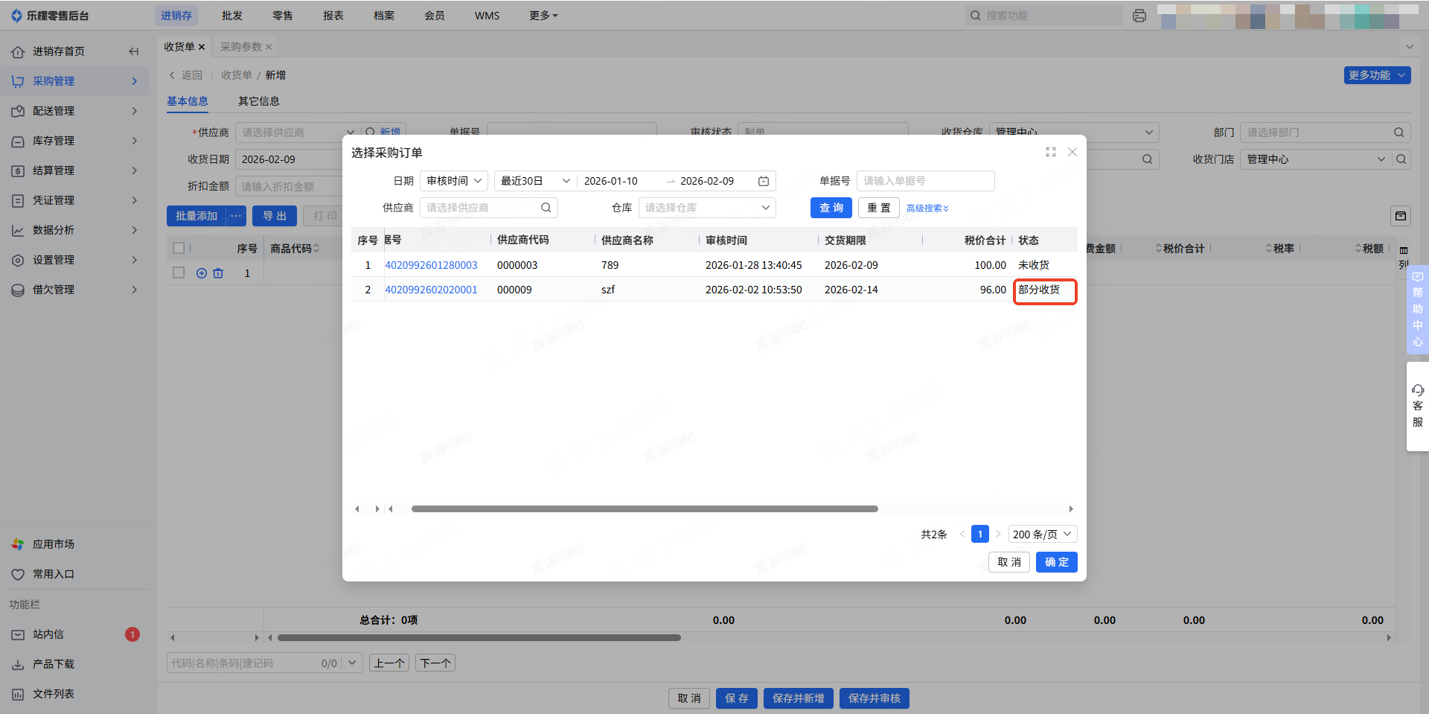Open the 仓库 dropdown in dialog
This screenshot has width=1429, height=714.
click(x=707, y=208)
